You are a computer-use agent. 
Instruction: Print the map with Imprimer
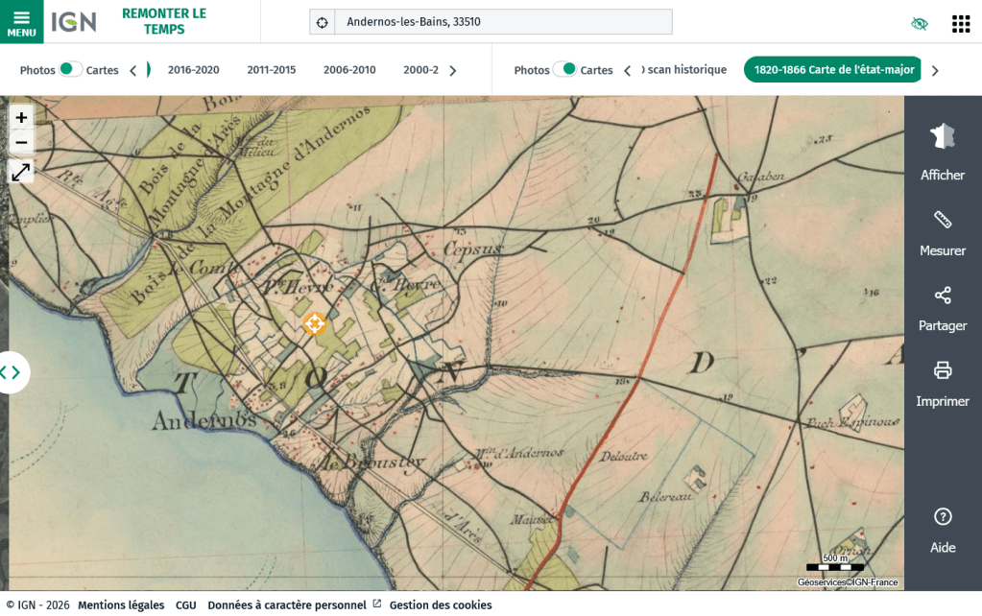point(943,384)
